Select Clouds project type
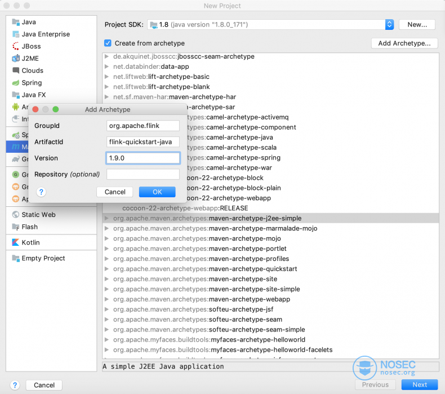445x394 pixels. click(x=51, y=70)
